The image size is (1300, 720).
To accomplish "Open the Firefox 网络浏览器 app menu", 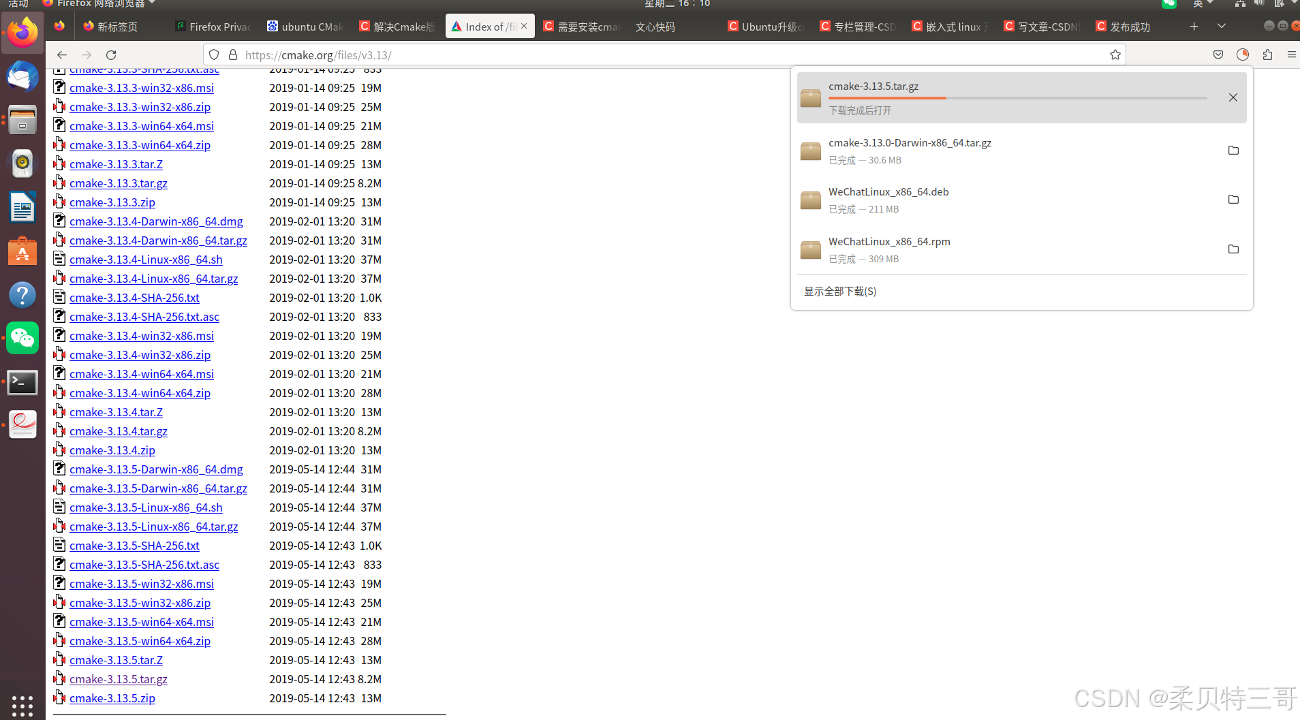I will 99,3.
